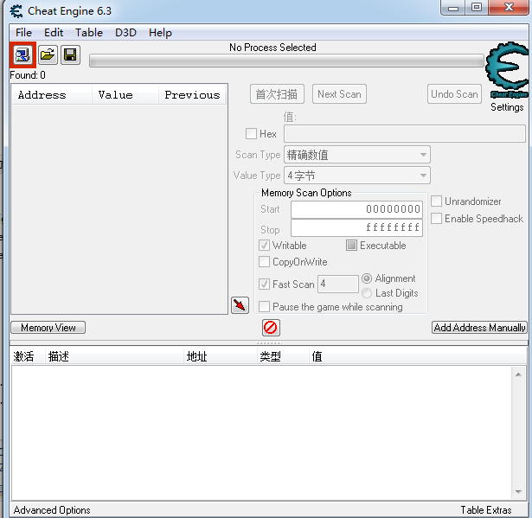Click the scan progress bar

pyautogui.click(x=286, y=61)
